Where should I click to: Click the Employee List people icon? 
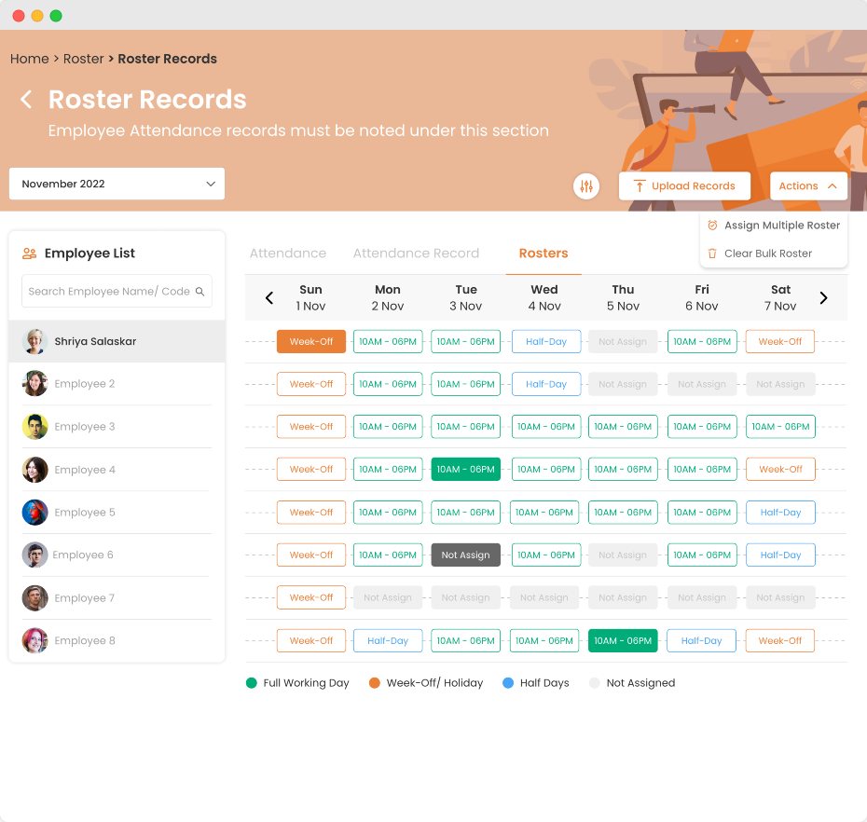pos(29,253)
